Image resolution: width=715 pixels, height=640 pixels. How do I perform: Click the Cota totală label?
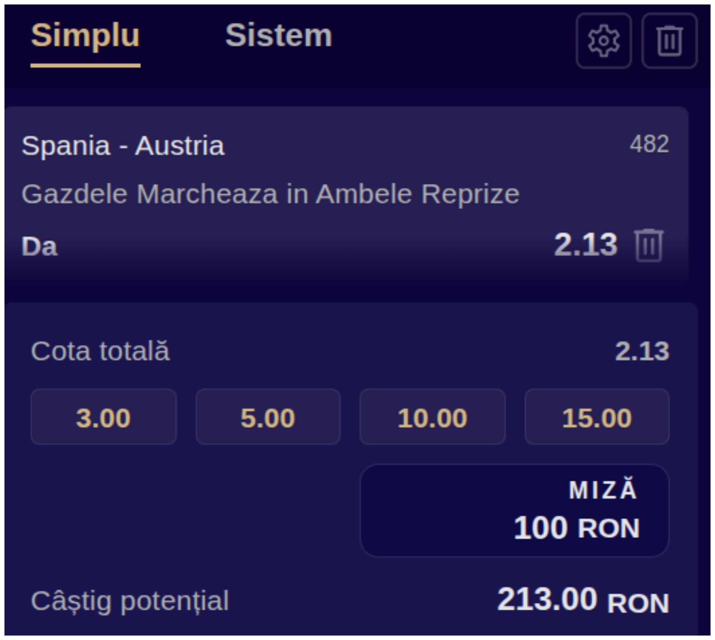pyautogui.click(x=100, y=351)
